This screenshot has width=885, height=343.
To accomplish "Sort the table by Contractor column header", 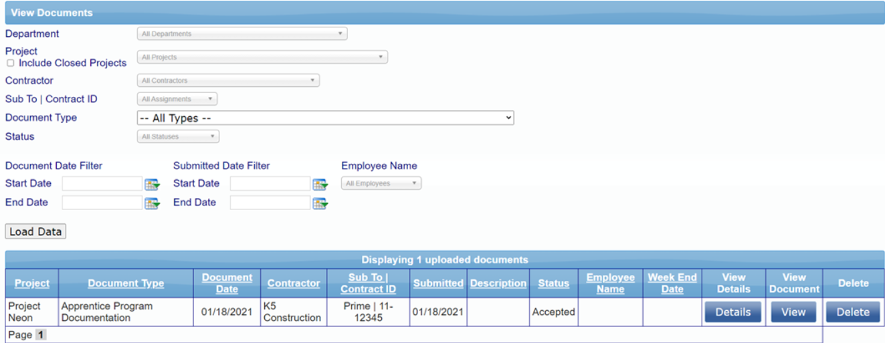I will click(294, 283).
